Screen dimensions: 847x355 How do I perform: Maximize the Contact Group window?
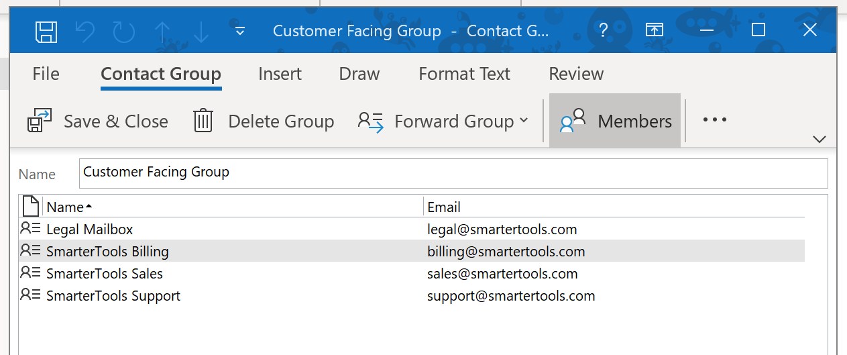point(758,30)
